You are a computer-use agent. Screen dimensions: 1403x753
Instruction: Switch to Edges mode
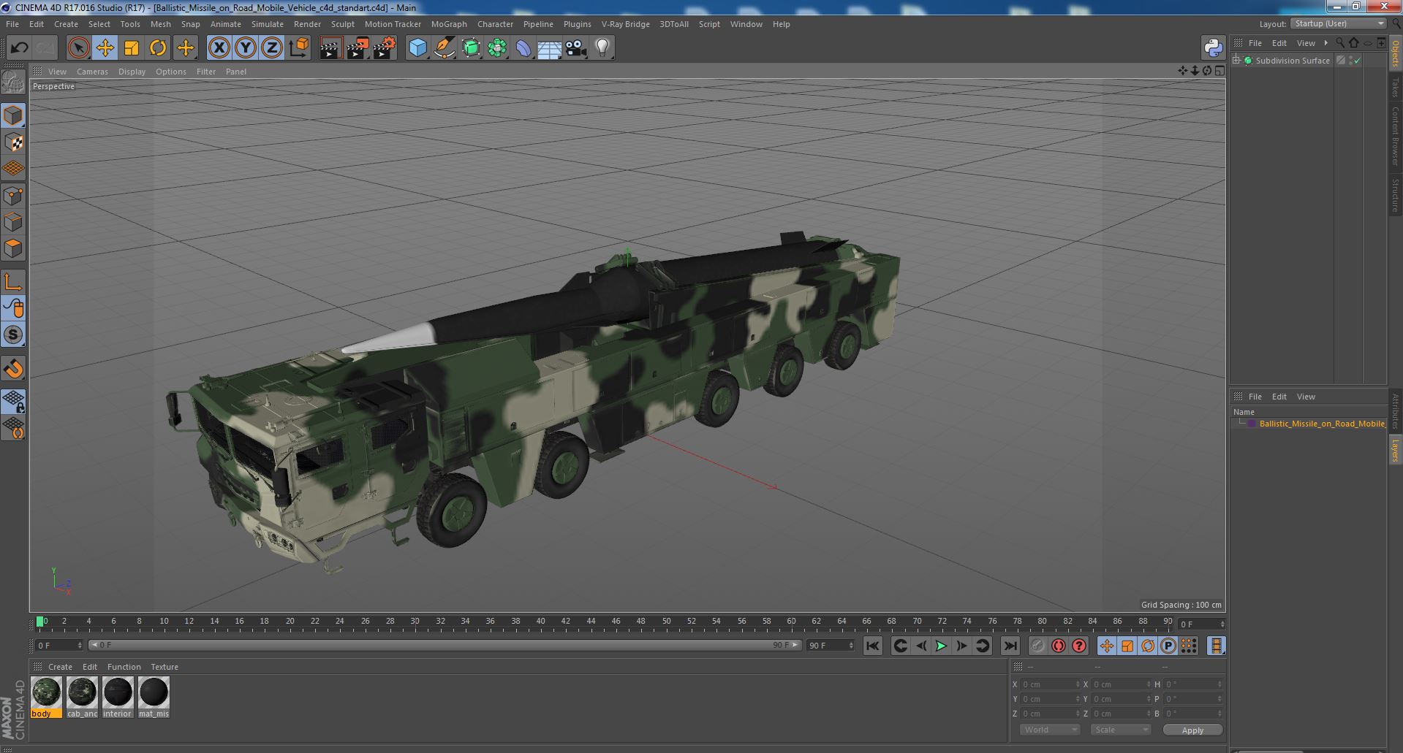pyautogui.click(x=13, y=222)
